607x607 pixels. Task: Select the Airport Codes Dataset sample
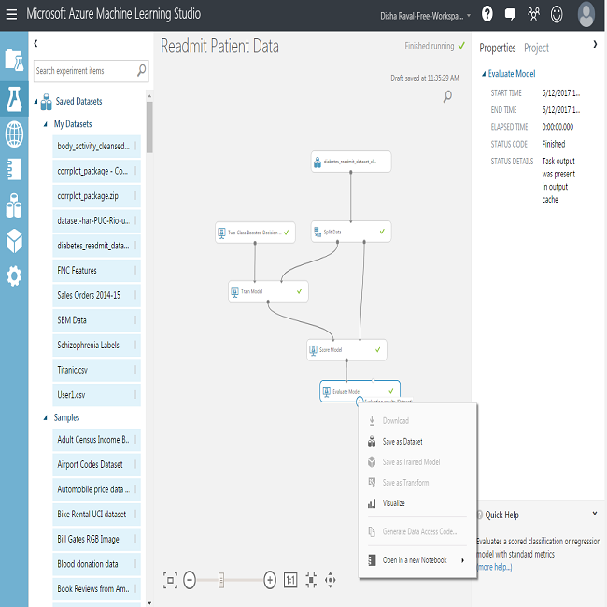[96, 464]
